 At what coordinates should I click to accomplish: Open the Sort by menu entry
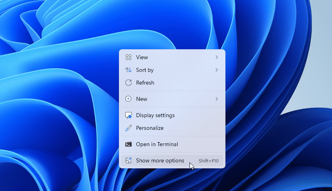coord(172,70)
